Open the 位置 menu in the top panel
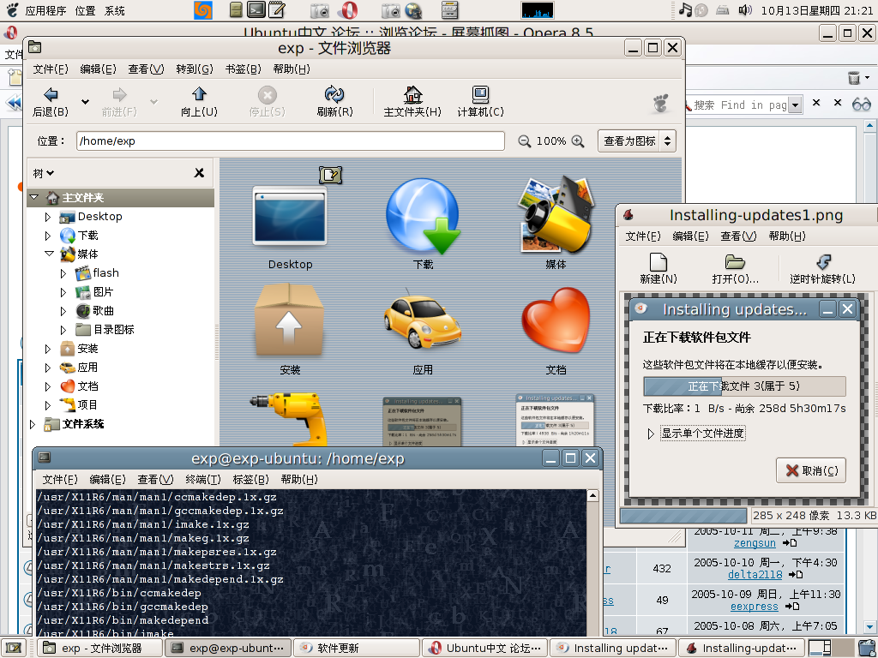The height and width of the screenshot is (658, 878). [x=85, y=10]
